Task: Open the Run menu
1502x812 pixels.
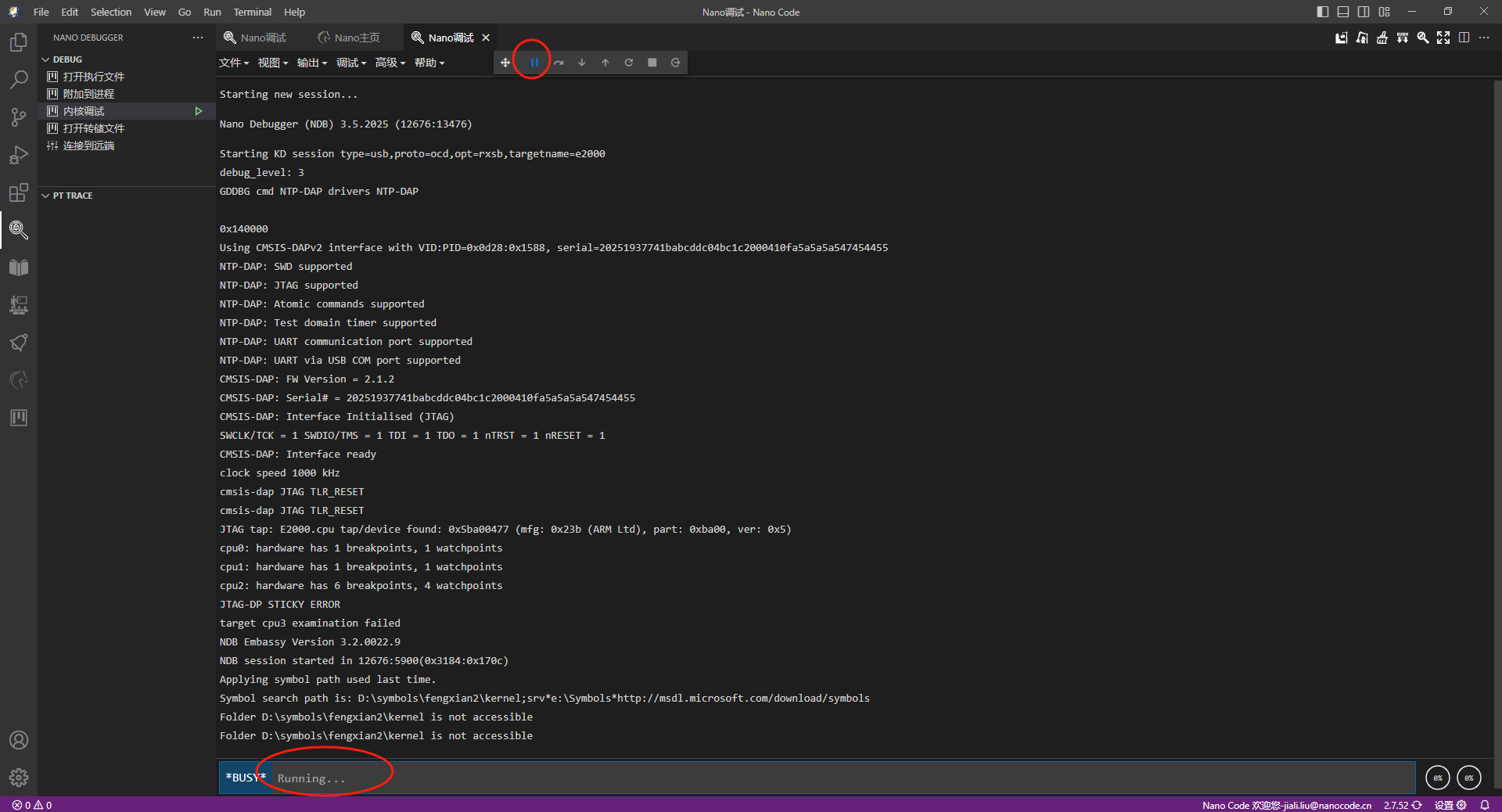Action: [x=212, y=12]
